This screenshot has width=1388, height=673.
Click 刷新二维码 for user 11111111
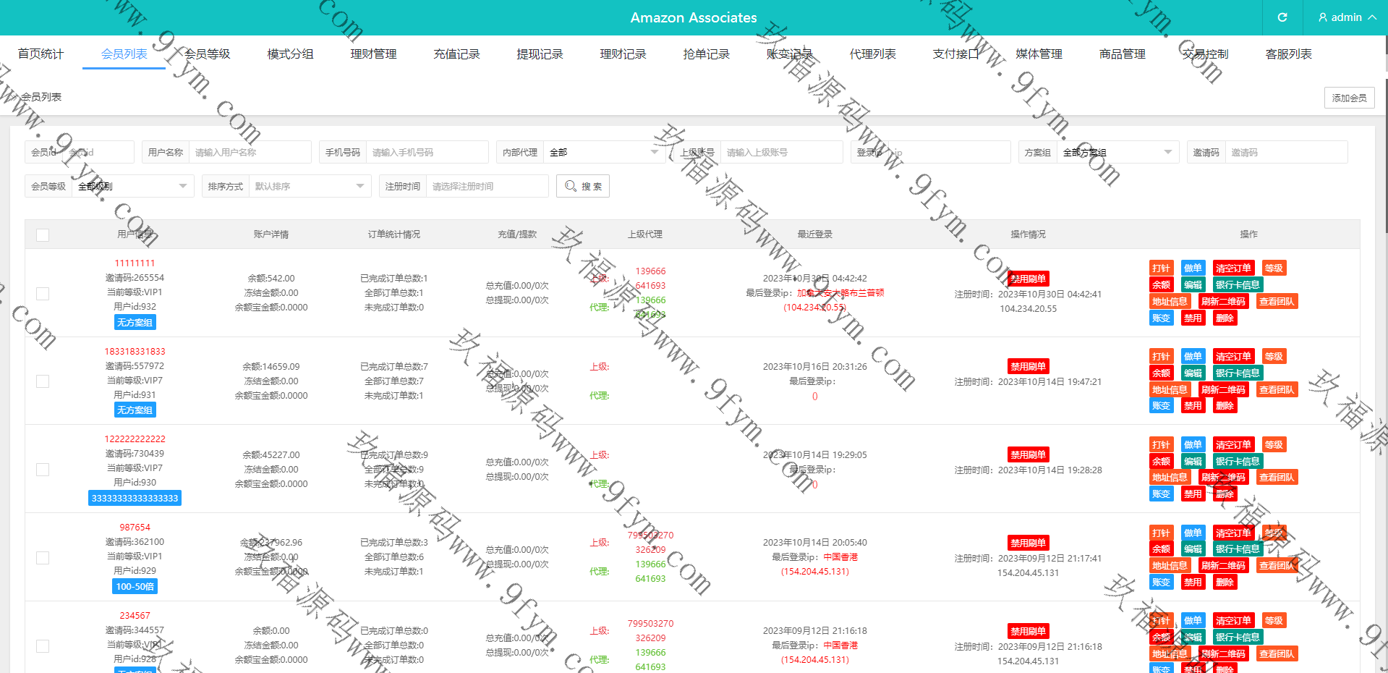[x=1223, y=302]
